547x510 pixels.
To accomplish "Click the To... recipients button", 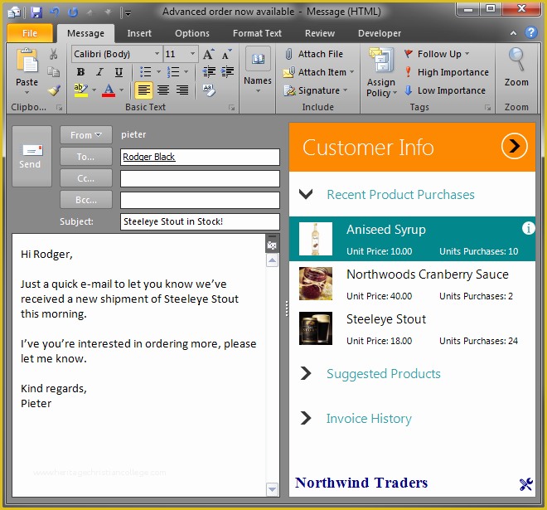I will (x=86, y=157).
